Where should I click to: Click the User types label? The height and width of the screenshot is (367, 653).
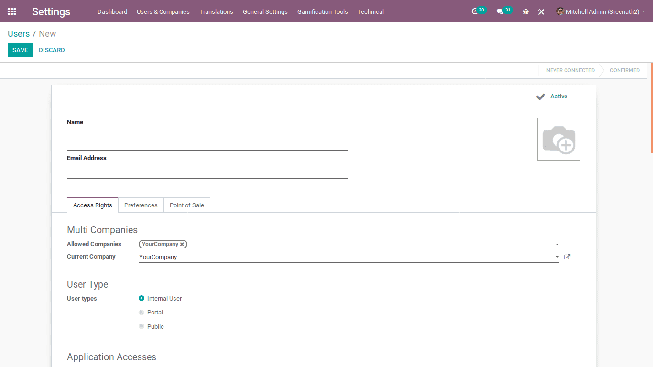click(82, 299)
